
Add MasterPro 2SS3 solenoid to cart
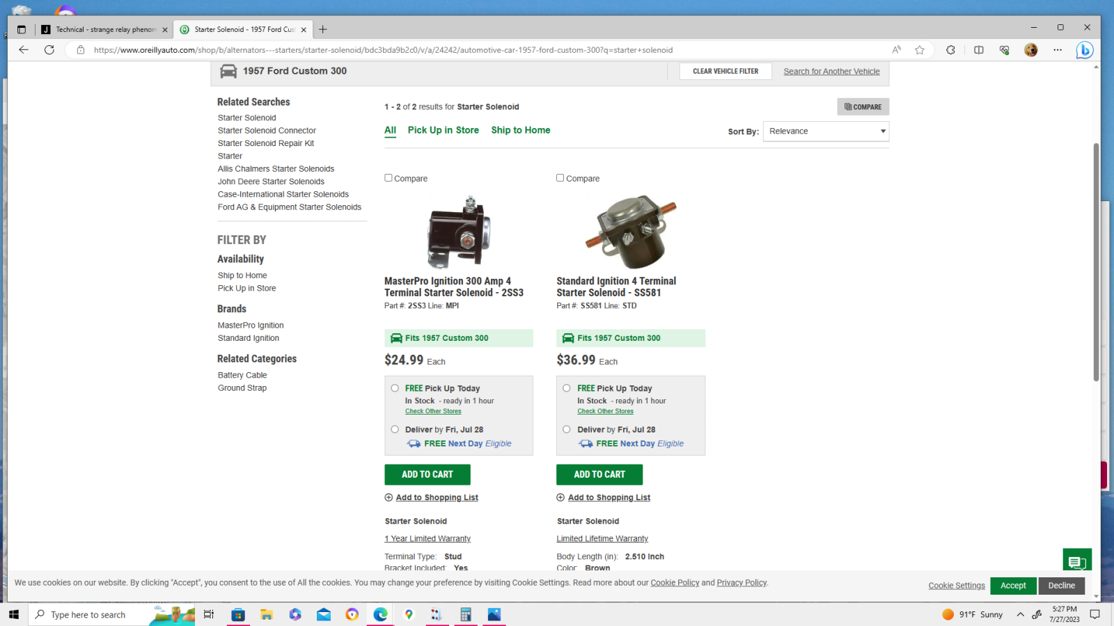click(427, 474)
